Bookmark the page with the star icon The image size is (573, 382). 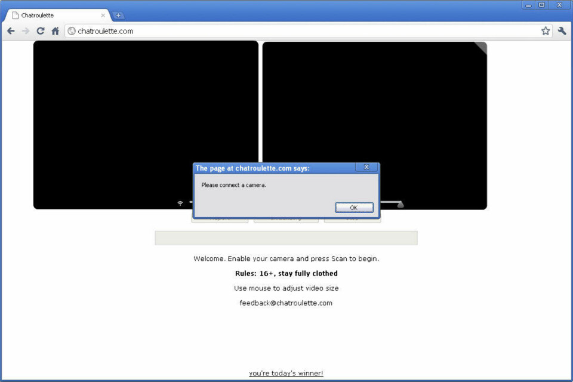(545, 31)
